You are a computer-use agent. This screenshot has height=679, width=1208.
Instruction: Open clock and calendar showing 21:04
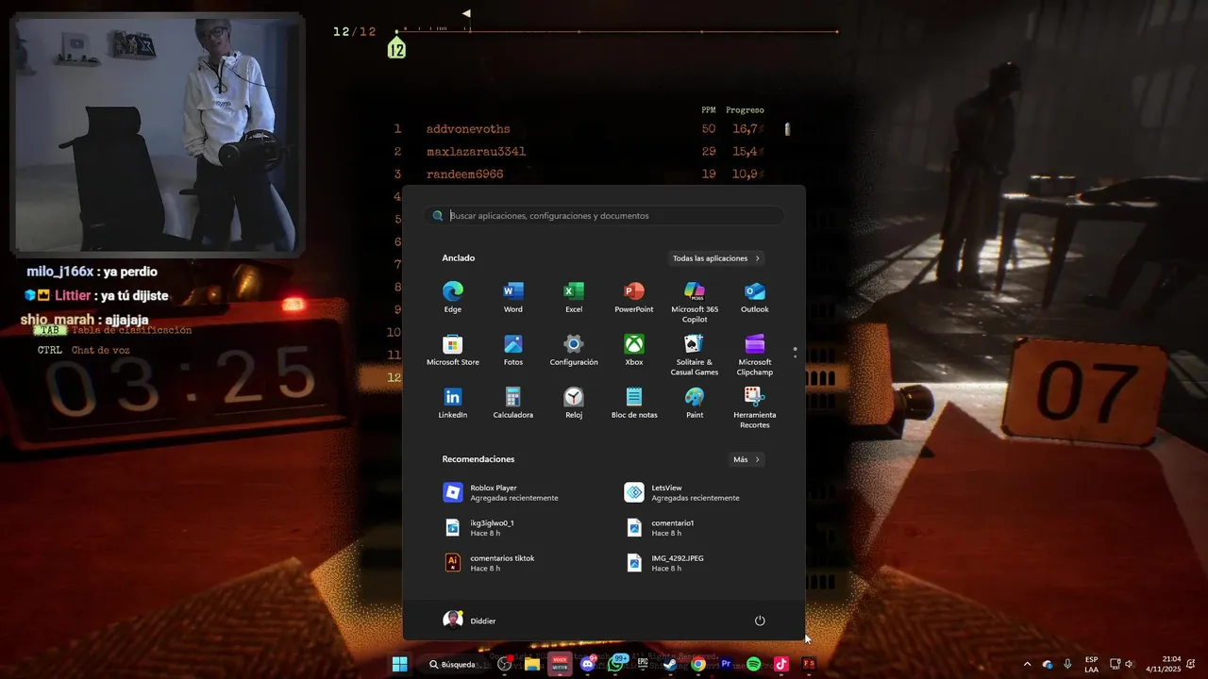tap(1164, 664)
